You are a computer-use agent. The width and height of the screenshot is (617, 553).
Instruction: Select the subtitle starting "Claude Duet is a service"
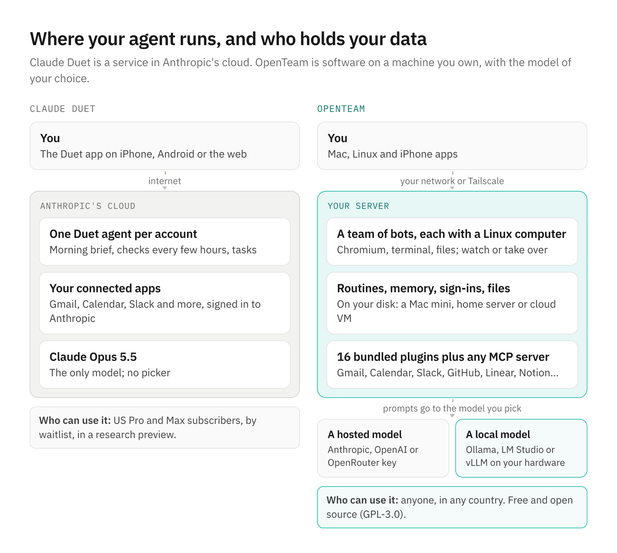pos(300,70)
